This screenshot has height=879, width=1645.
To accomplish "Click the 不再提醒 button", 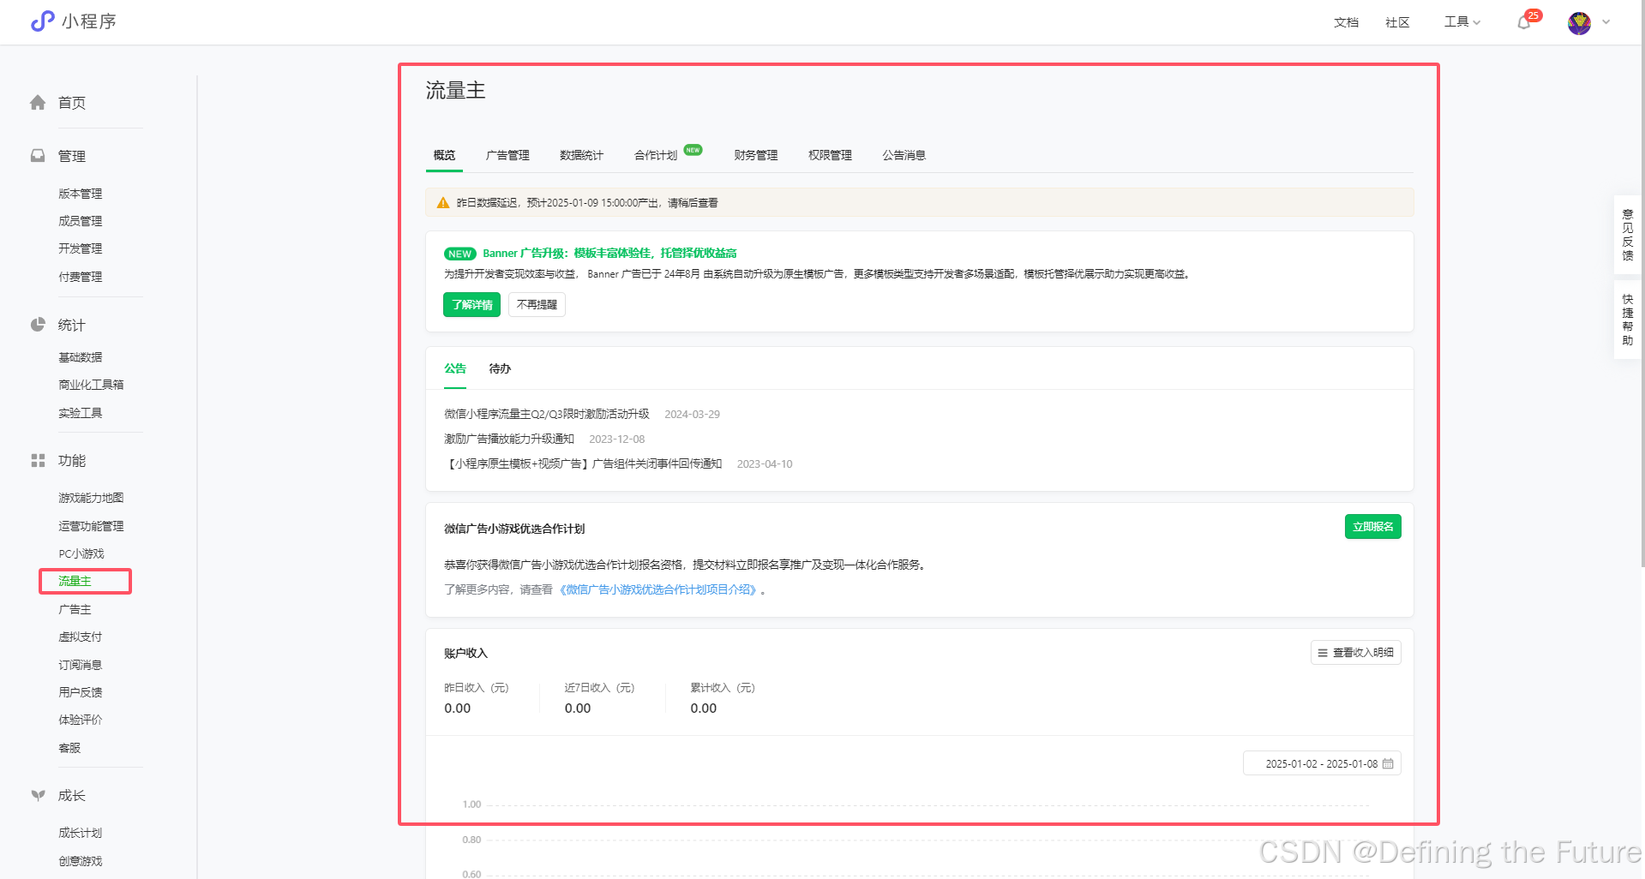I will (x=537, y=304).
